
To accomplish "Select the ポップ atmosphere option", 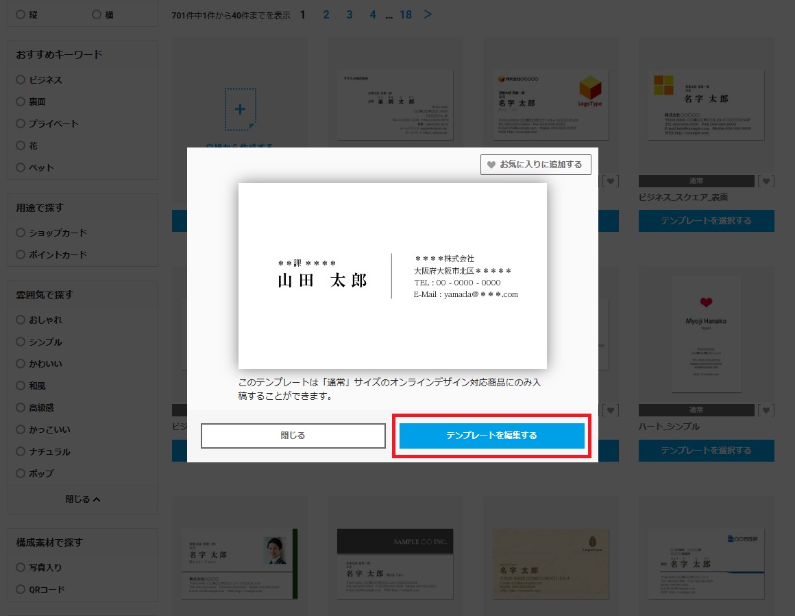I will (x=21, y=473).
